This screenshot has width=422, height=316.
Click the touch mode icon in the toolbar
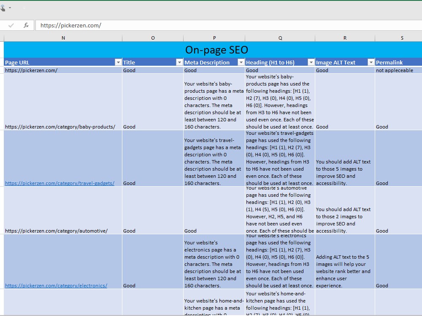pyautogui.click(x=3, y=8)
